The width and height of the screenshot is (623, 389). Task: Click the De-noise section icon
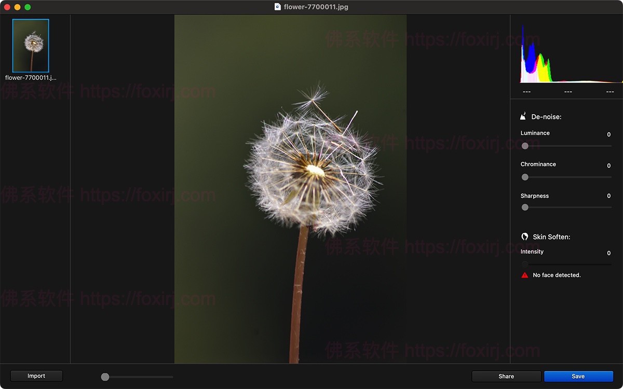pos(524,116)
